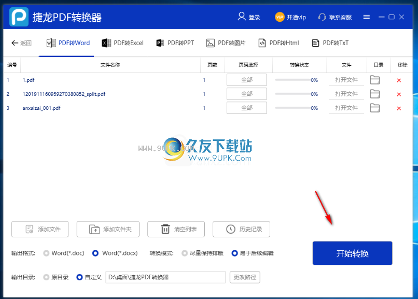Open the 全部 page selection for the split.pdf row
The width and height of the screenshot is (418, 299).
247,94
